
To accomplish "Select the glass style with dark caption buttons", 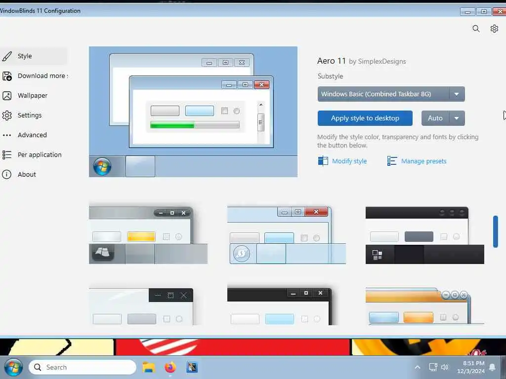I will (x=141, y=306).
